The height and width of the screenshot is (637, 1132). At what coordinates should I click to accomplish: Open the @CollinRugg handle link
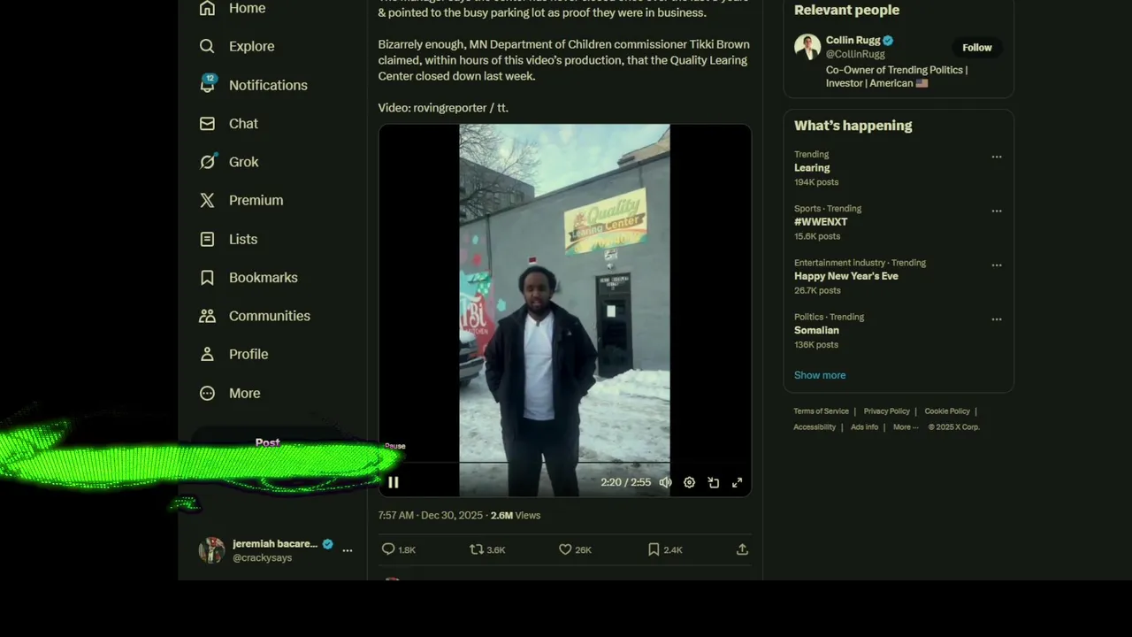tap(855, 54)
